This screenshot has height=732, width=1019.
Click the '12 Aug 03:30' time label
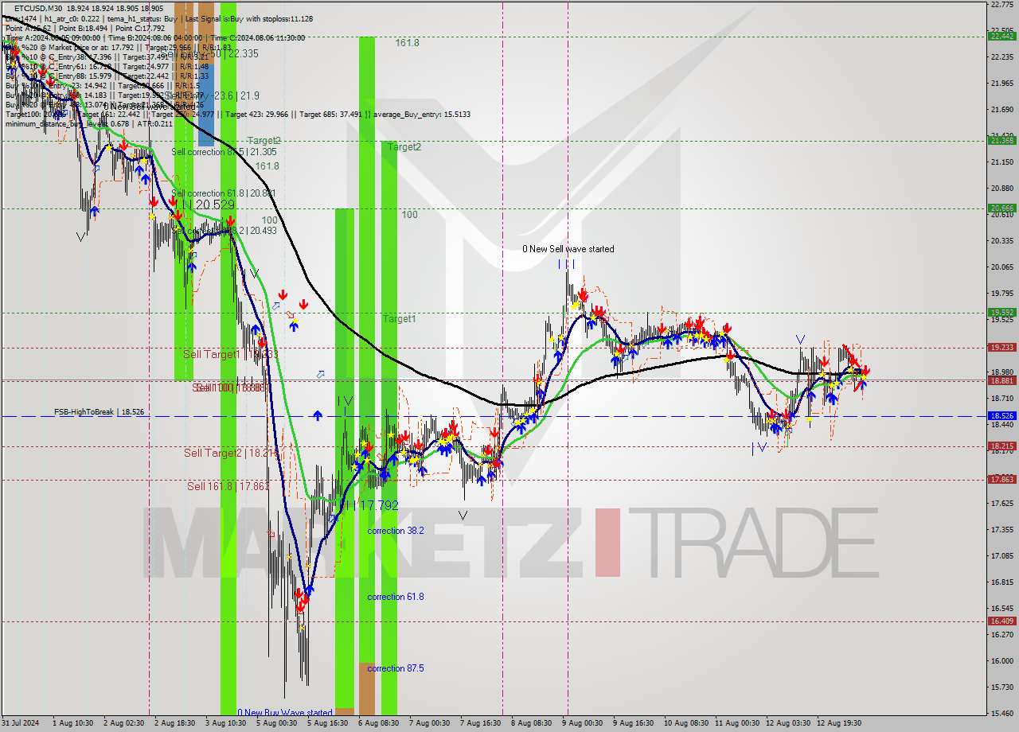(788, 723)
